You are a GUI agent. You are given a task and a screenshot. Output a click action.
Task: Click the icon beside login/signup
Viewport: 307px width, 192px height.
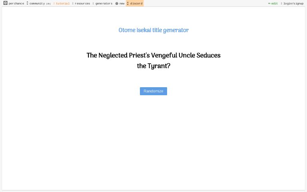[x=281, y=3]
